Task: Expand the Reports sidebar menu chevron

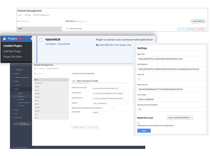Action: pyautogui.click(x=30, y=110)
